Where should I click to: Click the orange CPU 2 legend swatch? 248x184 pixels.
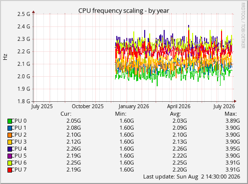click(9, 135)
